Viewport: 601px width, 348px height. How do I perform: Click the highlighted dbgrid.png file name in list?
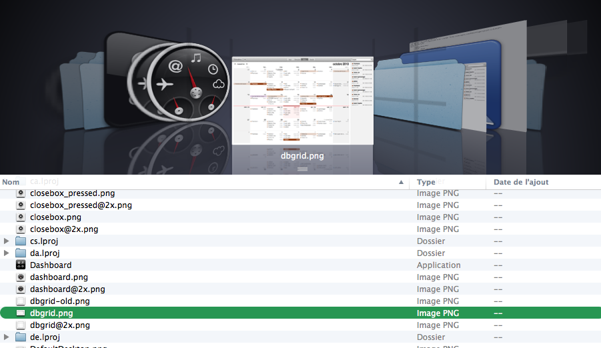click(51, 313)
